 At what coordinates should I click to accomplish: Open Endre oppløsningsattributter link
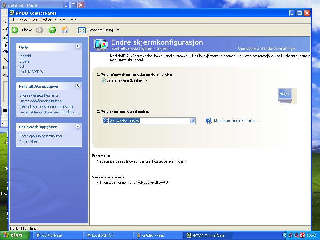point(41,136)
